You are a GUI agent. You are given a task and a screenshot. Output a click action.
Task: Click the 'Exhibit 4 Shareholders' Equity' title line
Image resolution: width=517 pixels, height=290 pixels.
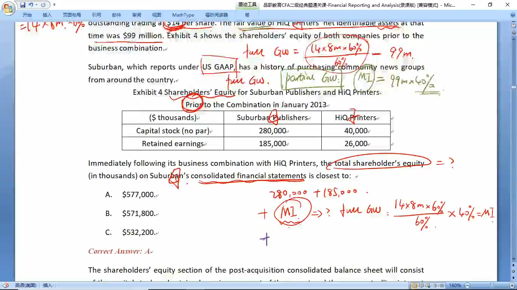[x=256, y=93]
